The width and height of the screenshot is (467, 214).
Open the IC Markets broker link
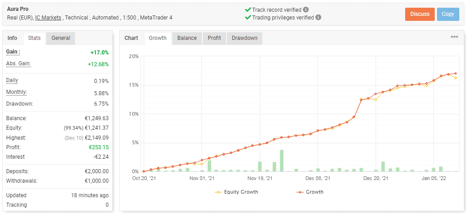pos(48,18)
